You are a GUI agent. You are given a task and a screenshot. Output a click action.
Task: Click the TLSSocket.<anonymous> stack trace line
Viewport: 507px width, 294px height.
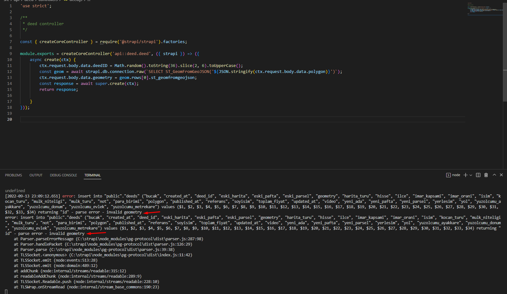coord(103,255)
